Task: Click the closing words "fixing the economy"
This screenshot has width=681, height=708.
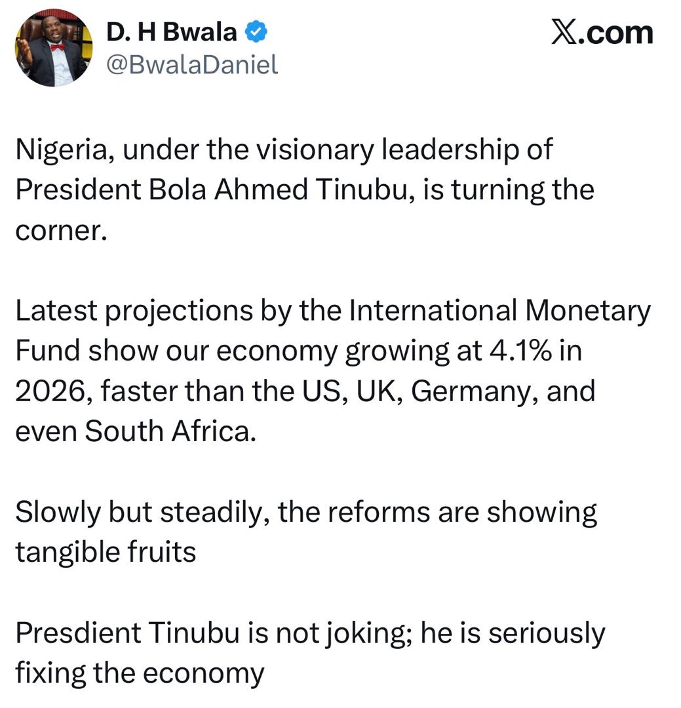Action: pos(140,673)
